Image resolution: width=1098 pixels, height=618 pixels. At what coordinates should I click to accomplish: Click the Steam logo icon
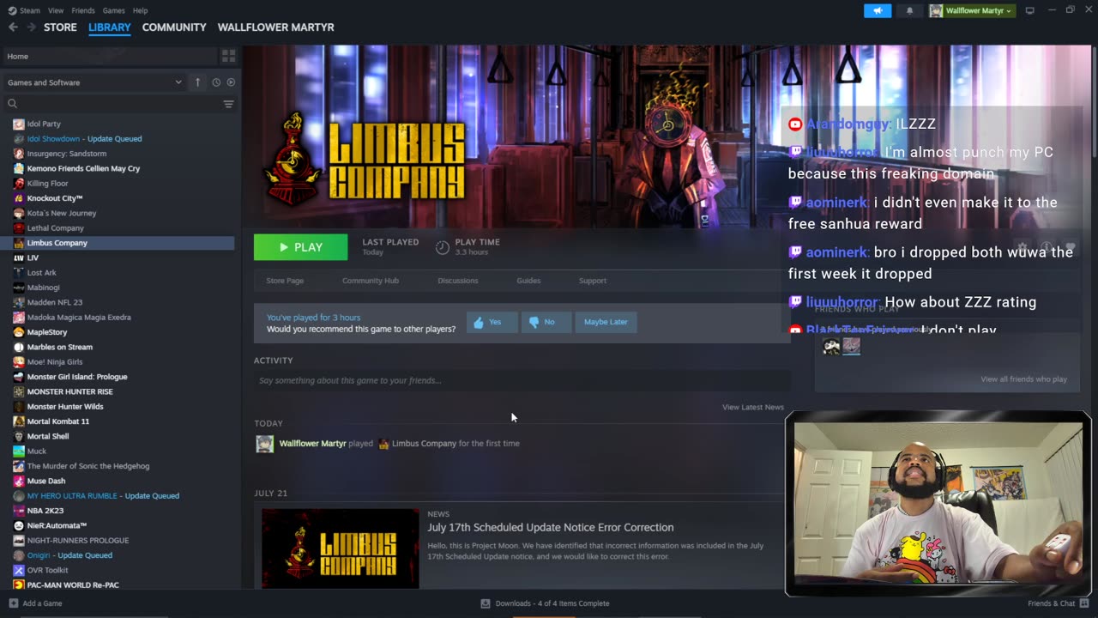click(x=12, y=10)
